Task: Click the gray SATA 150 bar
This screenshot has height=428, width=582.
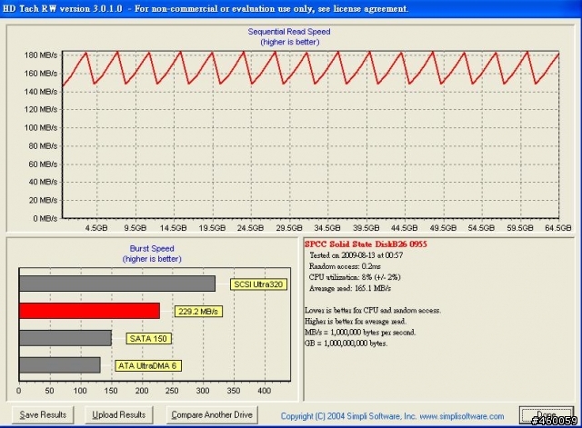Action: 65,338
